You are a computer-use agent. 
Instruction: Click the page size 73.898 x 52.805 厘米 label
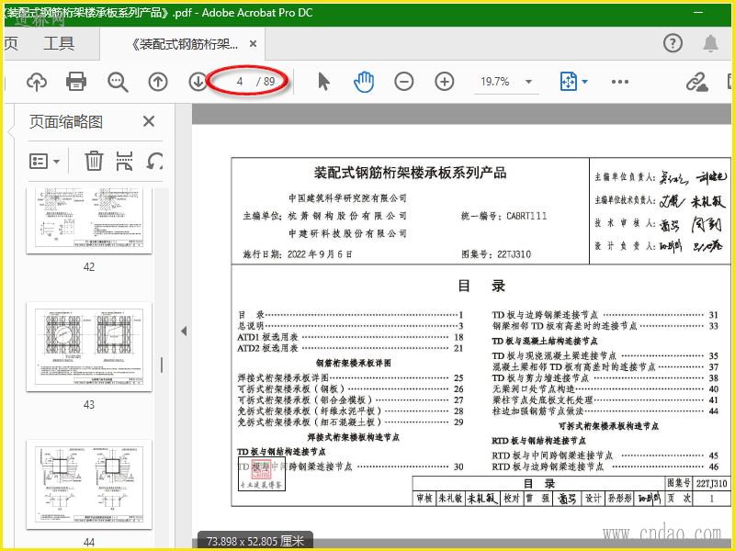click(x=255, y=541)
